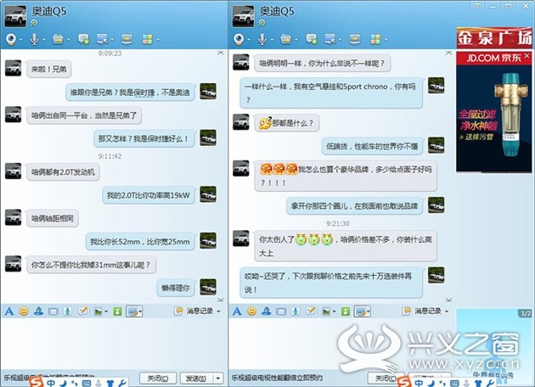535x387 pixels.
Task: Start video call in left chat window
Action: pos(12,39)
